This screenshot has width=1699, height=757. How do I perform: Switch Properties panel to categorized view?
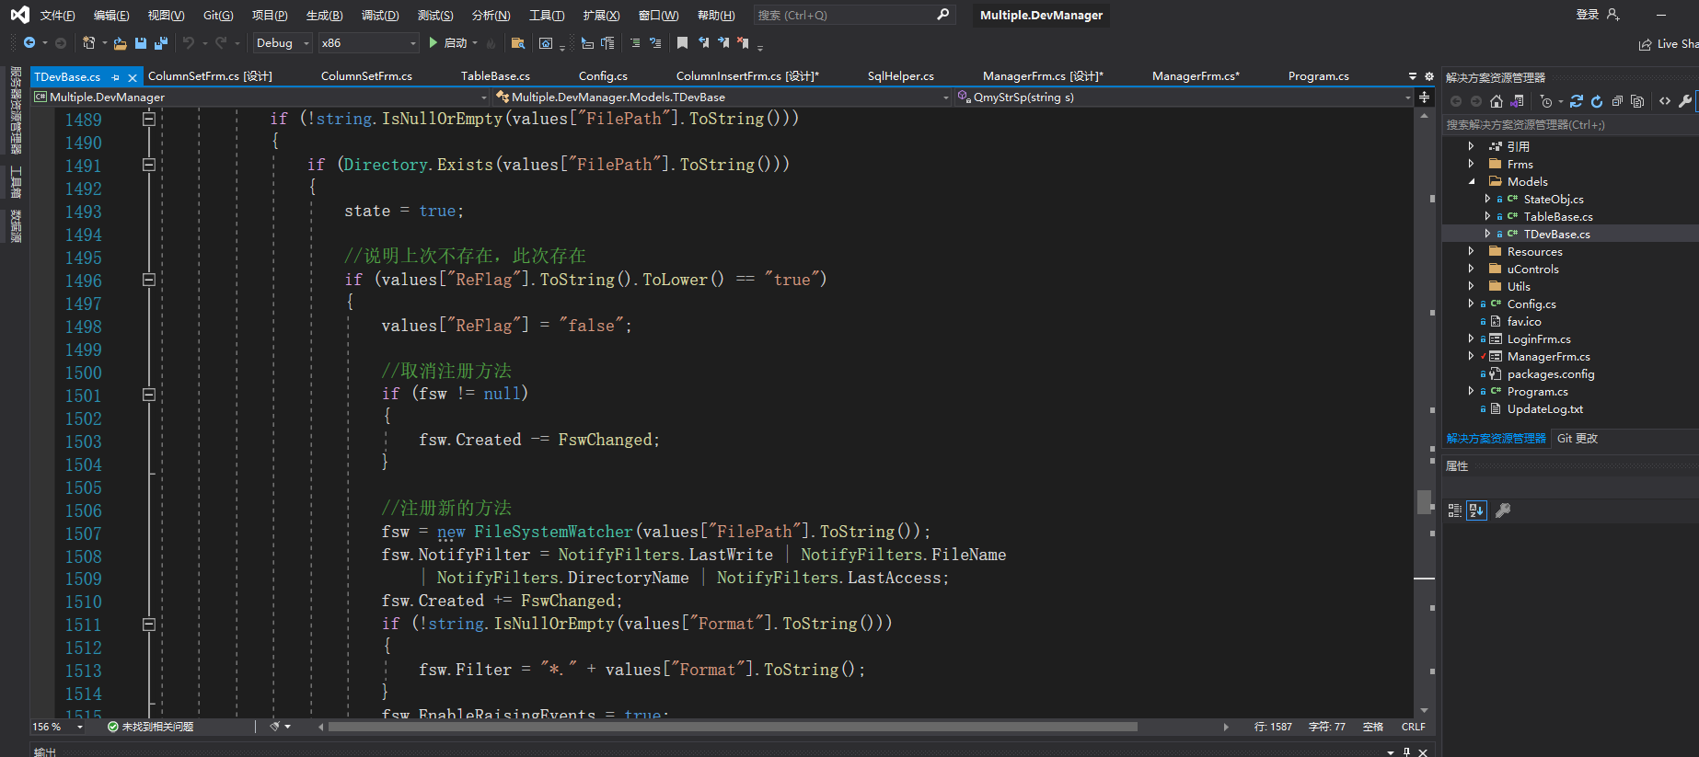pyautogui.click(x=1455, y=510)
